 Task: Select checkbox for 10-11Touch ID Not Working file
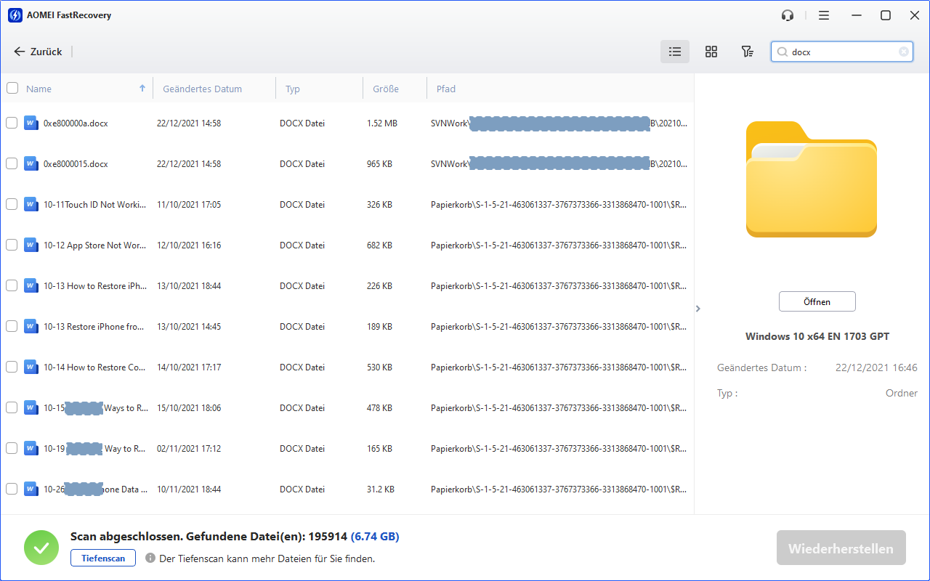[12, 205]
